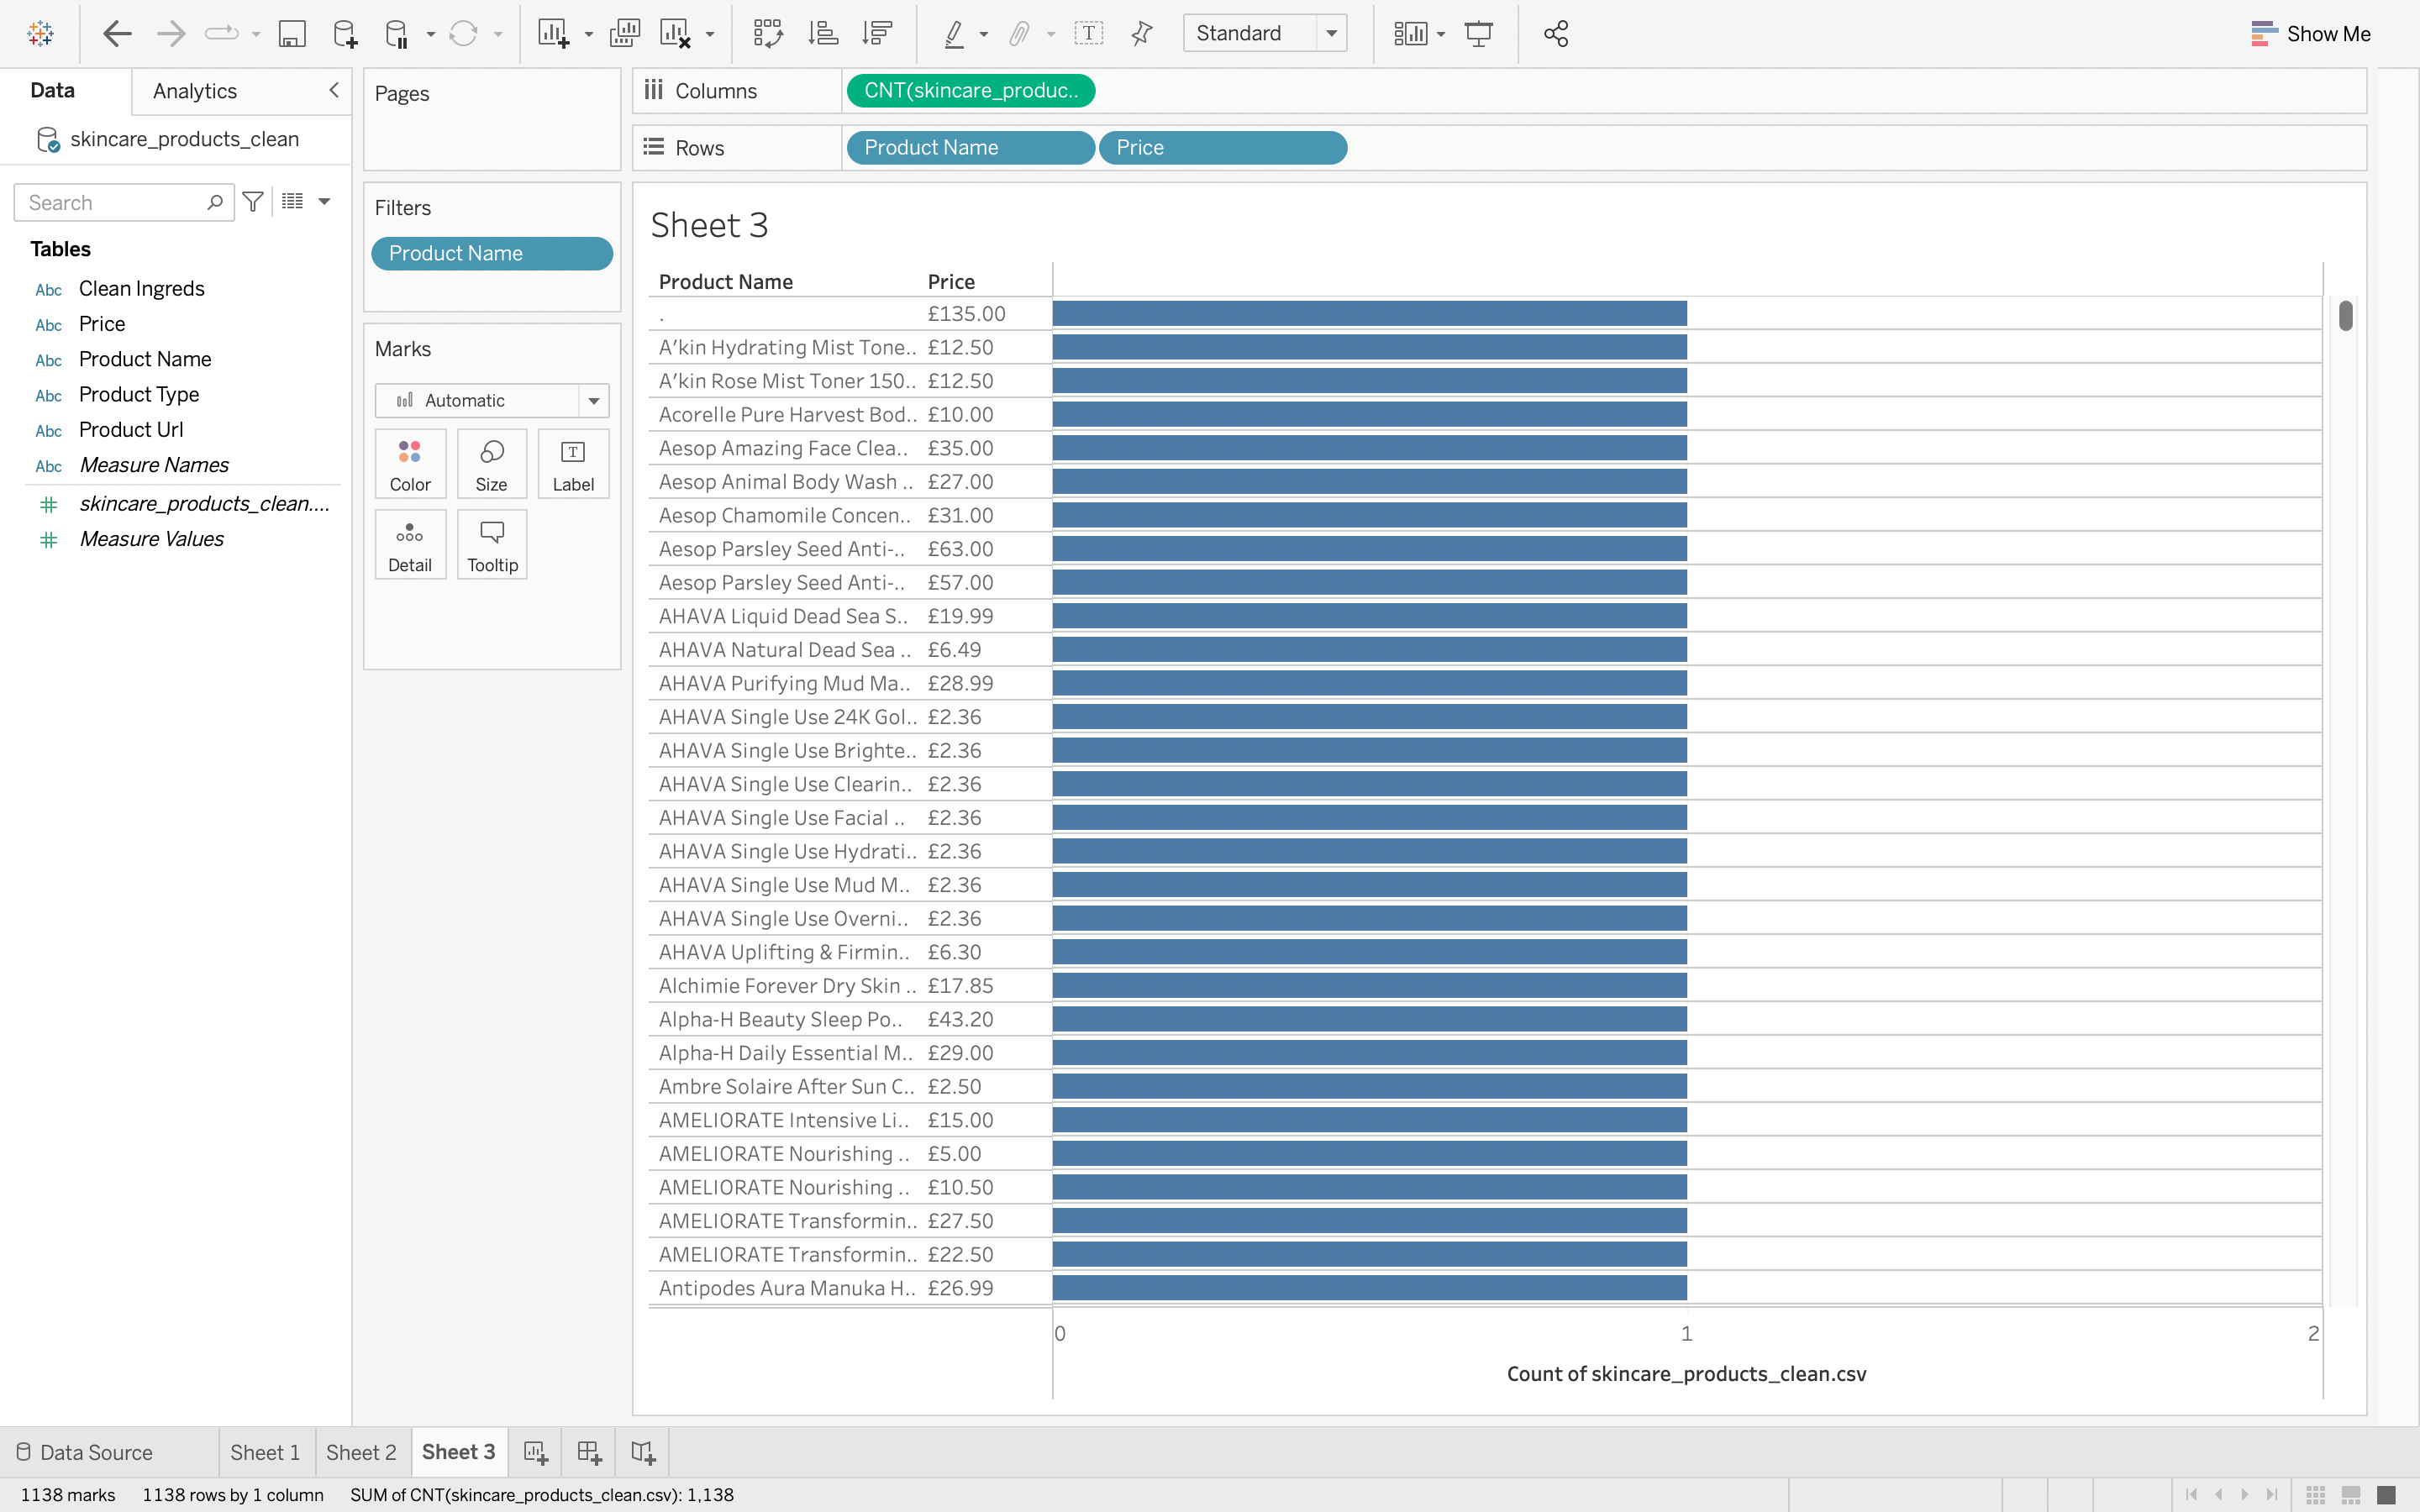Click the CNT pill on Columns shelf
Screen dimensions: 2420x1512
pyautogui.click(x=970, y=91)
